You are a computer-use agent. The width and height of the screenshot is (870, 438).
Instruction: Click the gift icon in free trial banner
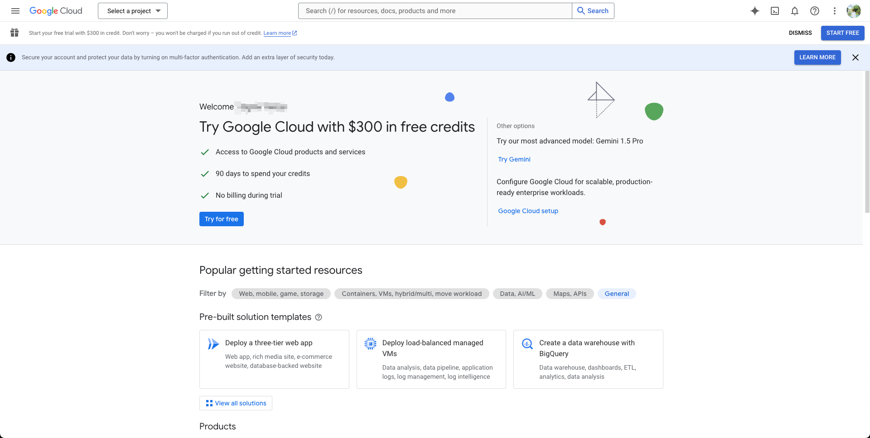coord(14,33)
